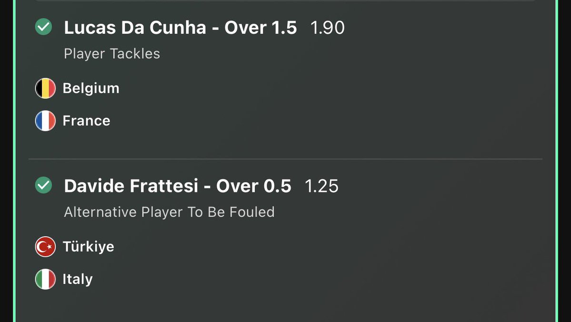This screenshot has width=571, height=322.
Task: Click the Belgium flag icon
Action: (45, 88)
